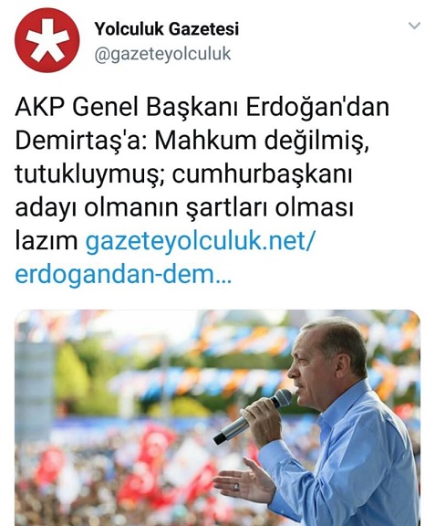The width and height of the screenshot is (435, 526).
Task: Click the phrase "Mahkum değilmiş," in tweet
Action: pos(262,142)
